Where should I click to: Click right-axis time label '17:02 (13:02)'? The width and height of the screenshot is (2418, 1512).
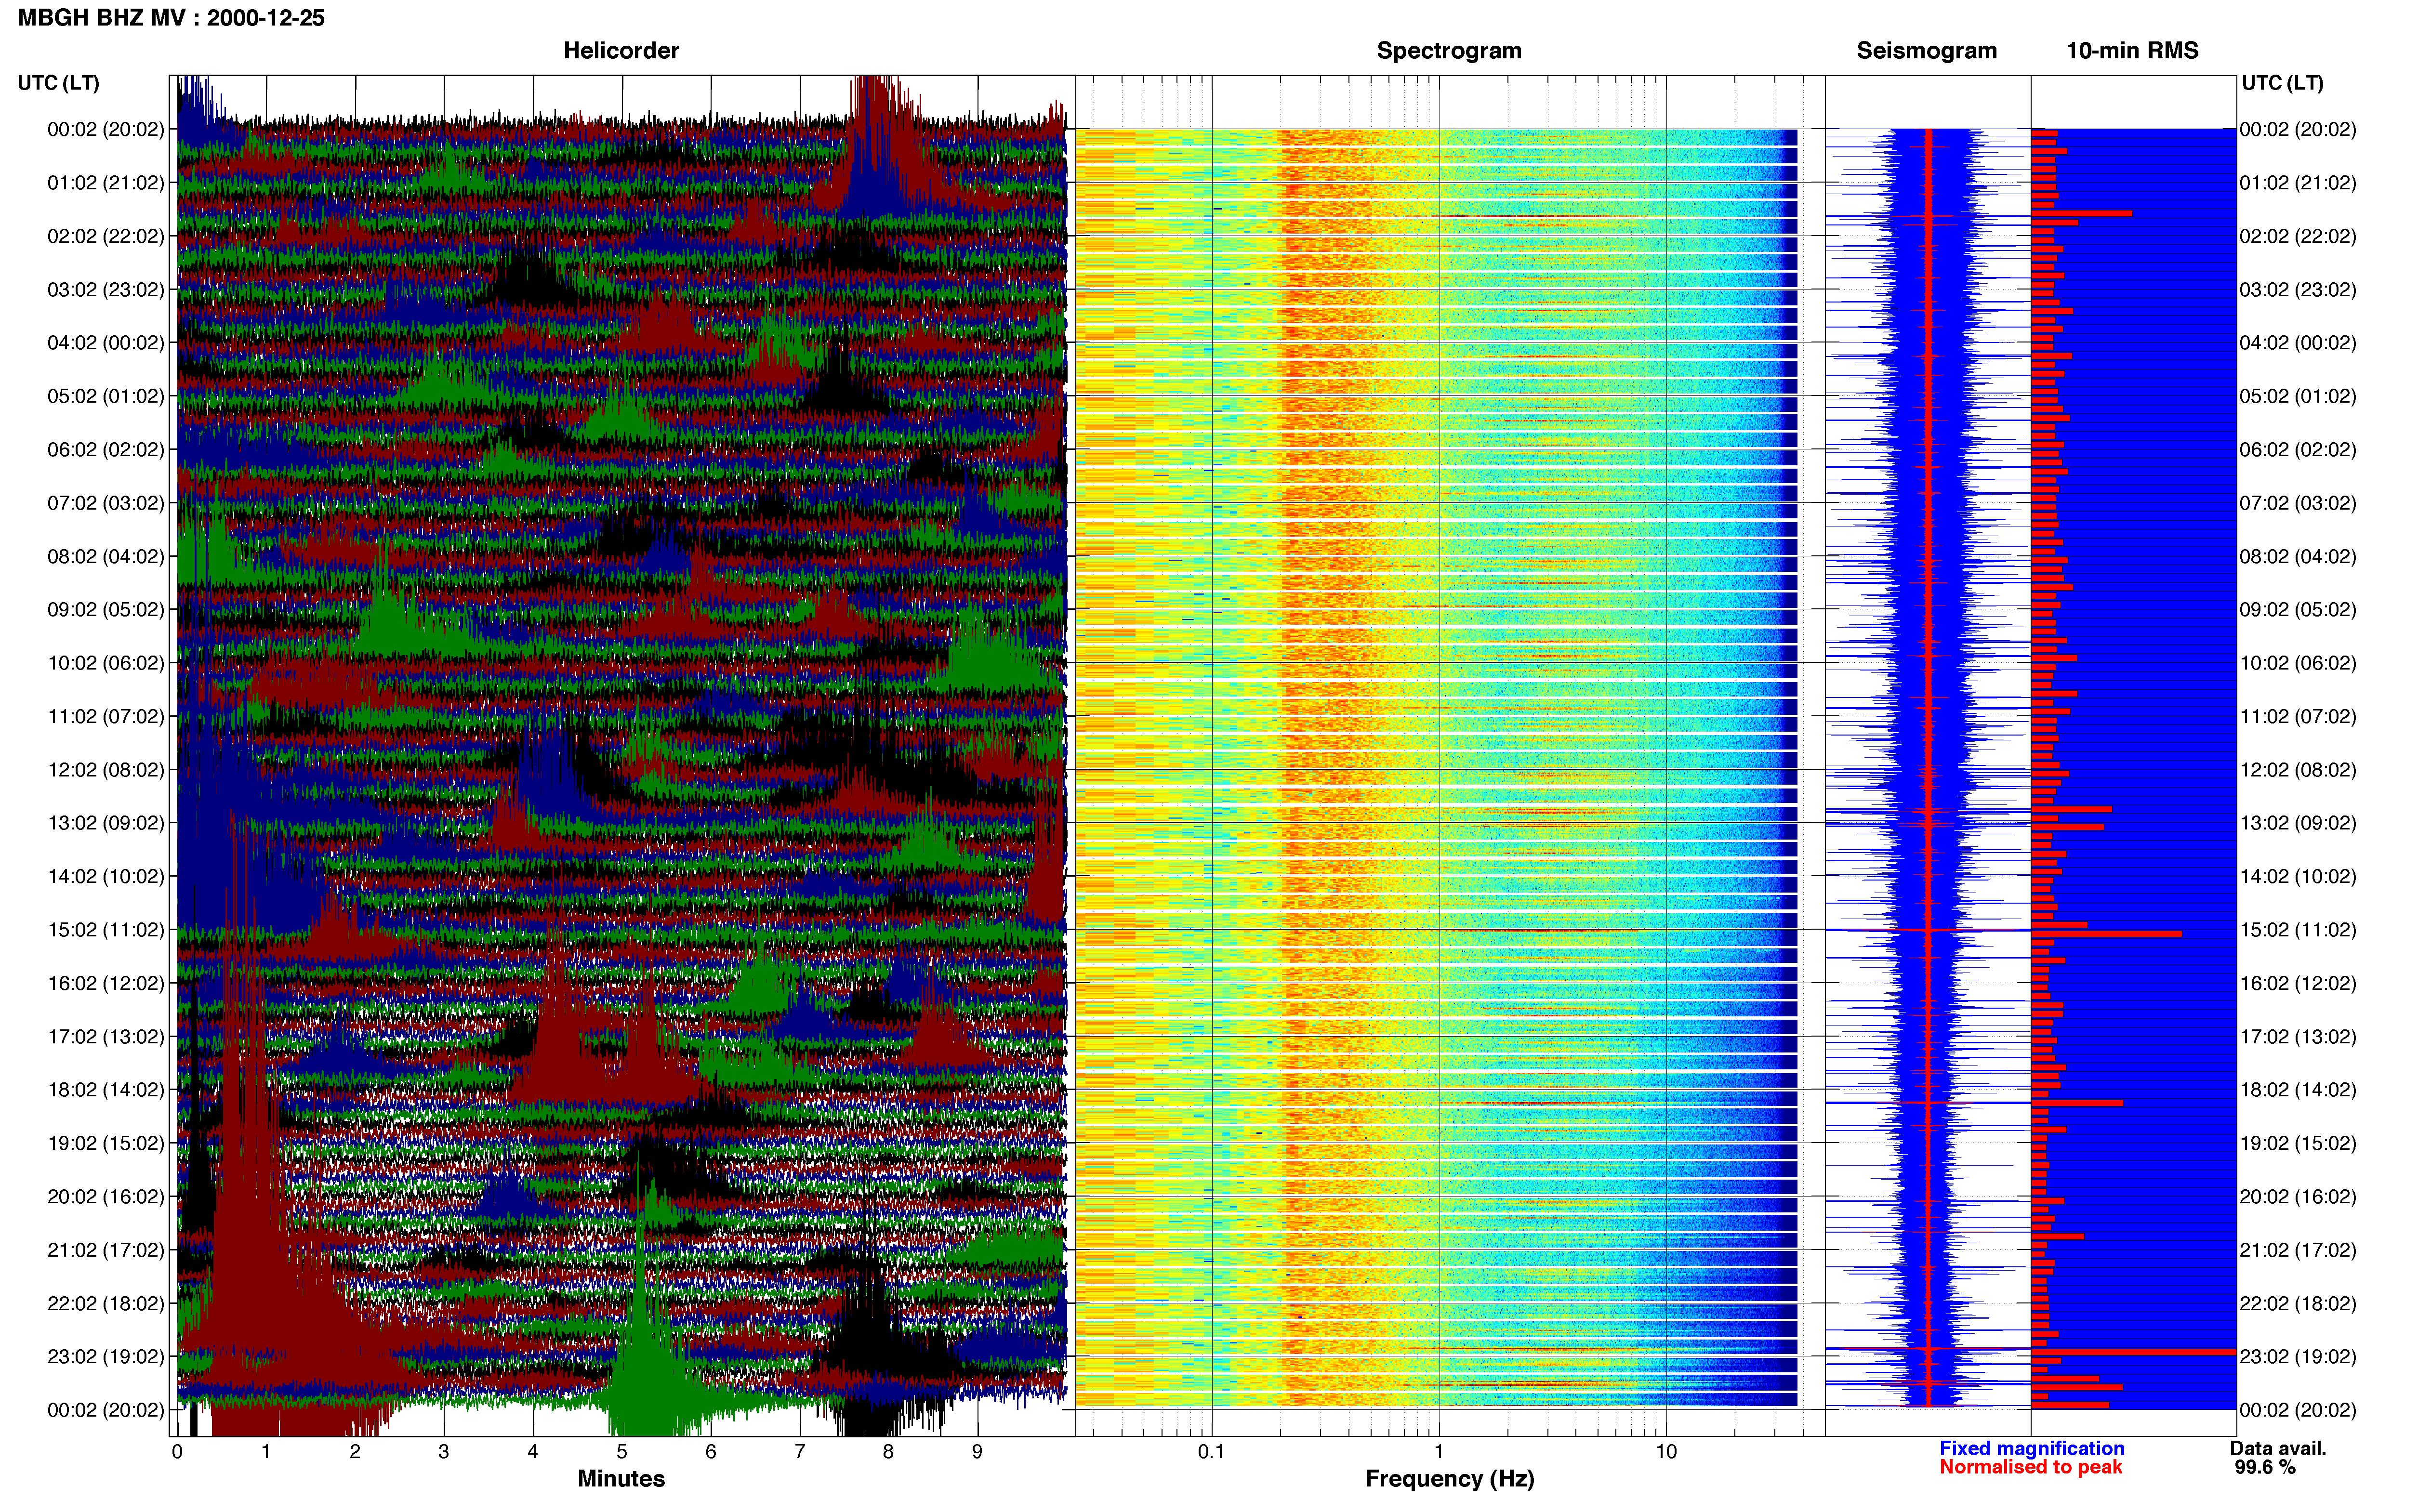click(2298, 1037)
